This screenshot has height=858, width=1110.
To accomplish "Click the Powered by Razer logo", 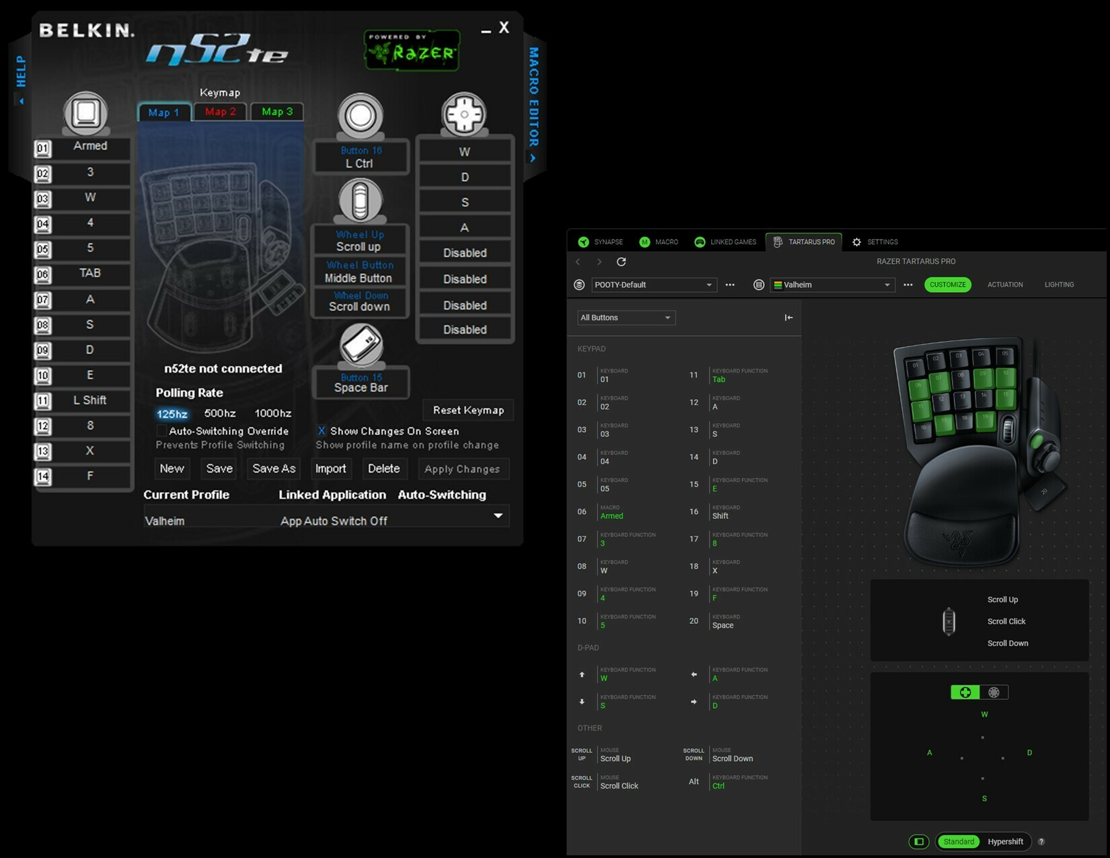I will pyautogui.click(x=412, y=50).
